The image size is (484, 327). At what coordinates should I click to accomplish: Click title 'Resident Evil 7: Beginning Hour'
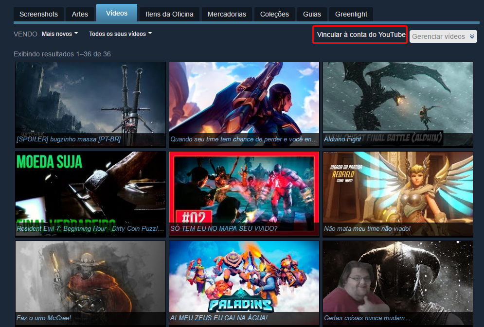(90, 229)
